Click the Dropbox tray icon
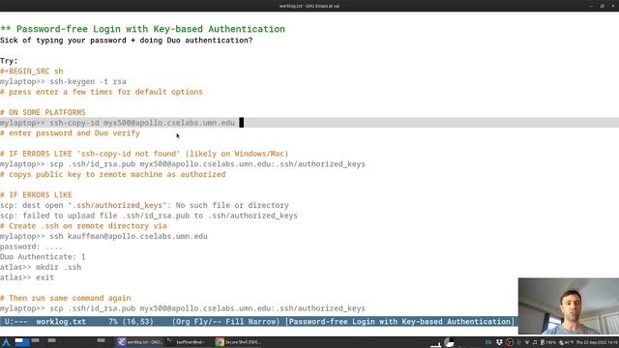619x348 pixels. 499,342
